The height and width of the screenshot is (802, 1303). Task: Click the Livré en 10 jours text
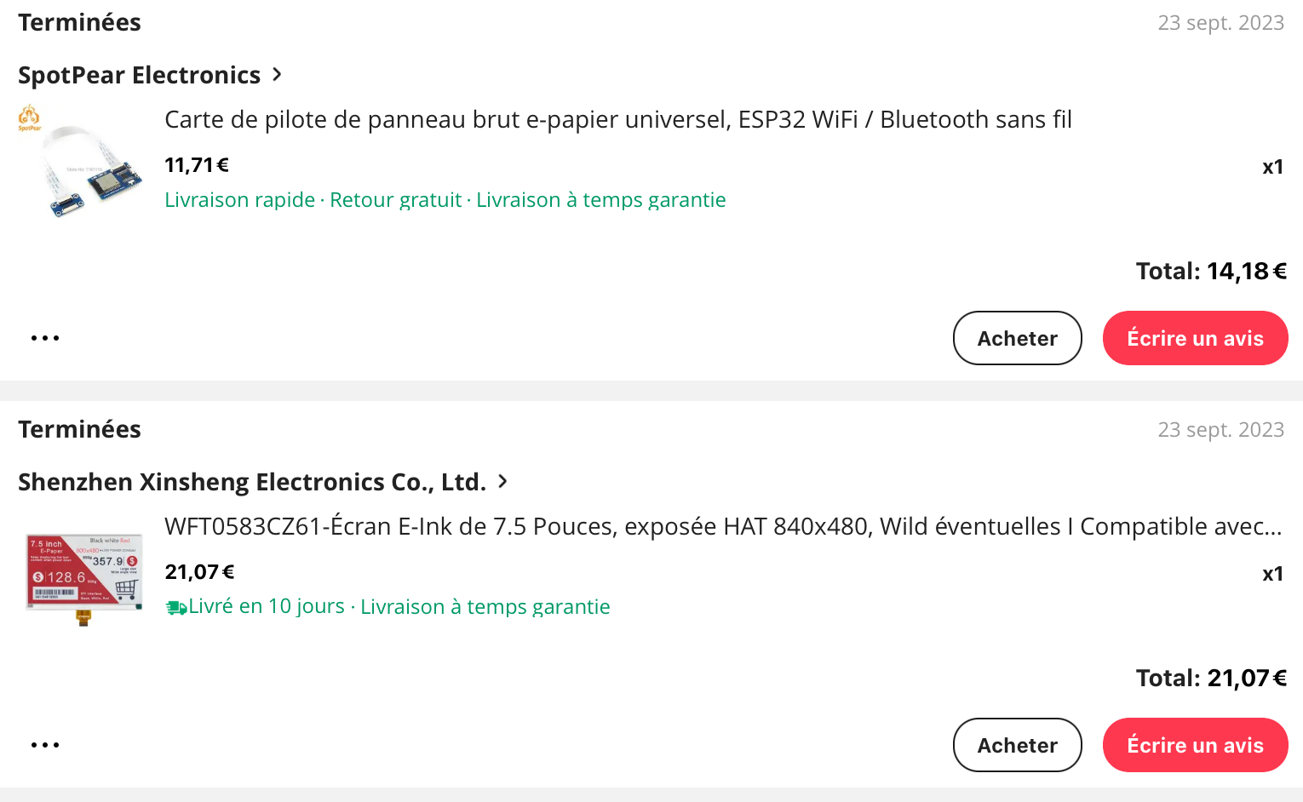click(x=266, y=606)
